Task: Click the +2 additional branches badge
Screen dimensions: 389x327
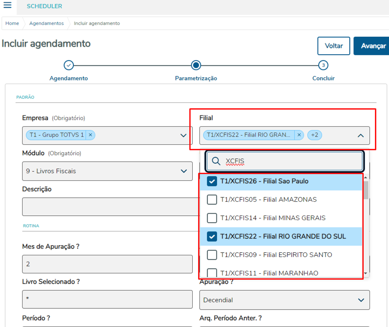Action: (x=314, y=135)
